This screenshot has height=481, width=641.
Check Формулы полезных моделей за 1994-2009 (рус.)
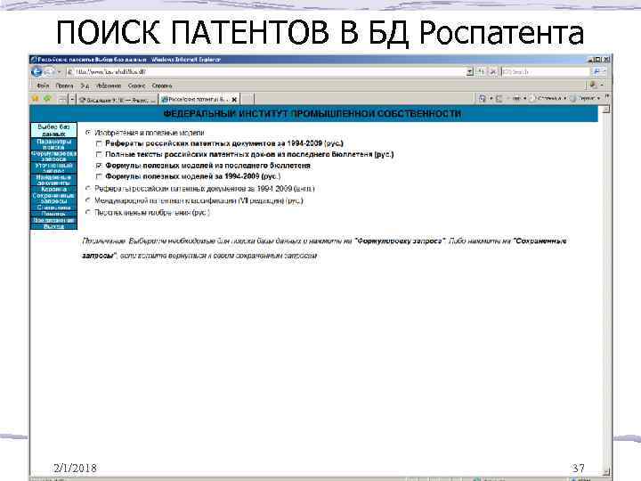pos(99,176)
